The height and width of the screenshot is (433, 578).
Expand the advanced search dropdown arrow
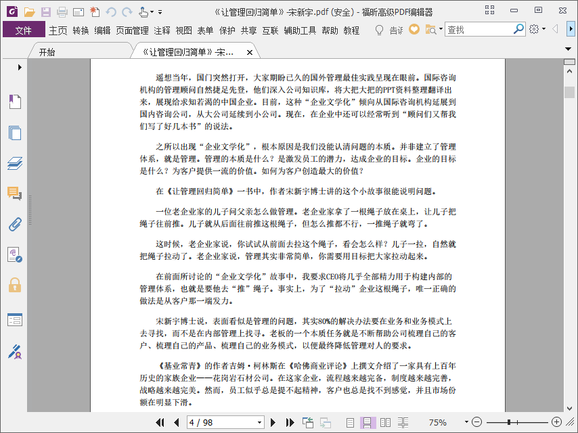pos(441,28)
